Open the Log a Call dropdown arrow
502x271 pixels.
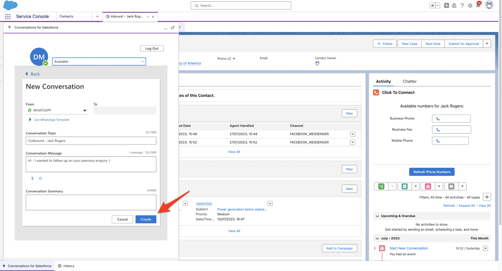pyautogui.click(x=415, y=187)
